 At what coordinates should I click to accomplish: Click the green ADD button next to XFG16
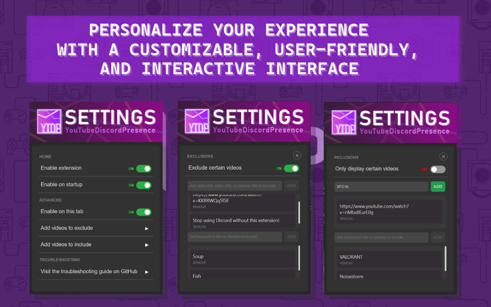click(x=438, y=187)
